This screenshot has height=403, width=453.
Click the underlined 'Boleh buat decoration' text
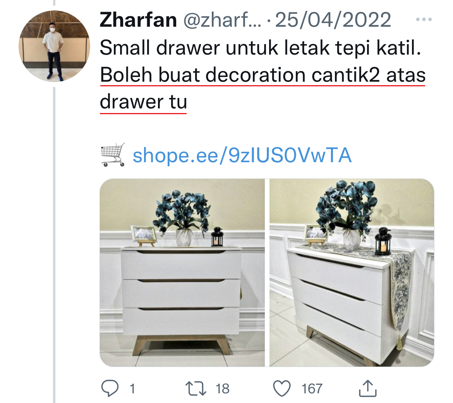coord(203,75)
